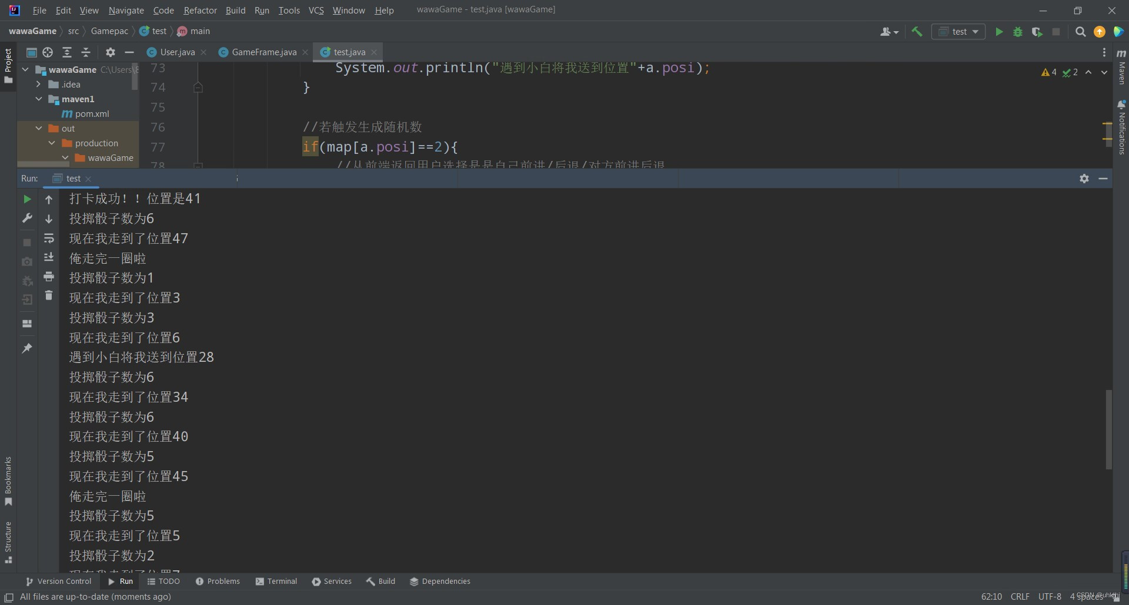The height and width of the screenshot is (605, 1129).
Task: Open Maven tool window
Action: tap(1121, 66)
